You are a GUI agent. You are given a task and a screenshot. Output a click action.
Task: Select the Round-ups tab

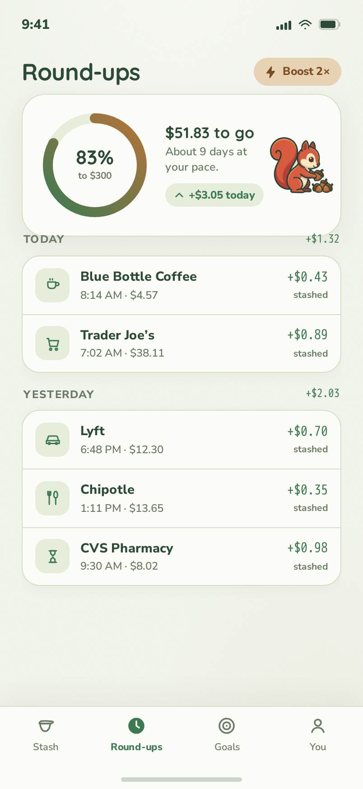[x=136, y=735]
